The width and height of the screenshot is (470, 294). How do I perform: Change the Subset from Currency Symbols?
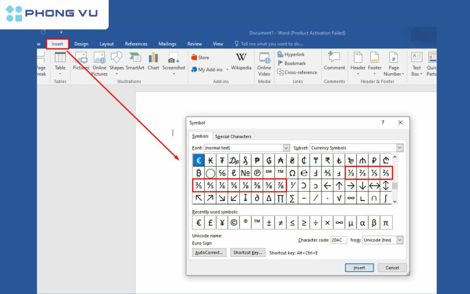[399, 147]
